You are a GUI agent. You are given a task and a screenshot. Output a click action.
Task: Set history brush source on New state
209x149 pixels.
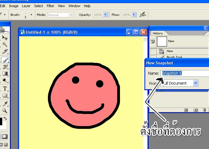153,51
